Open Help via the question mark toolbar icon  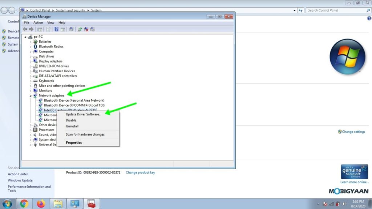tap(56, 29)
